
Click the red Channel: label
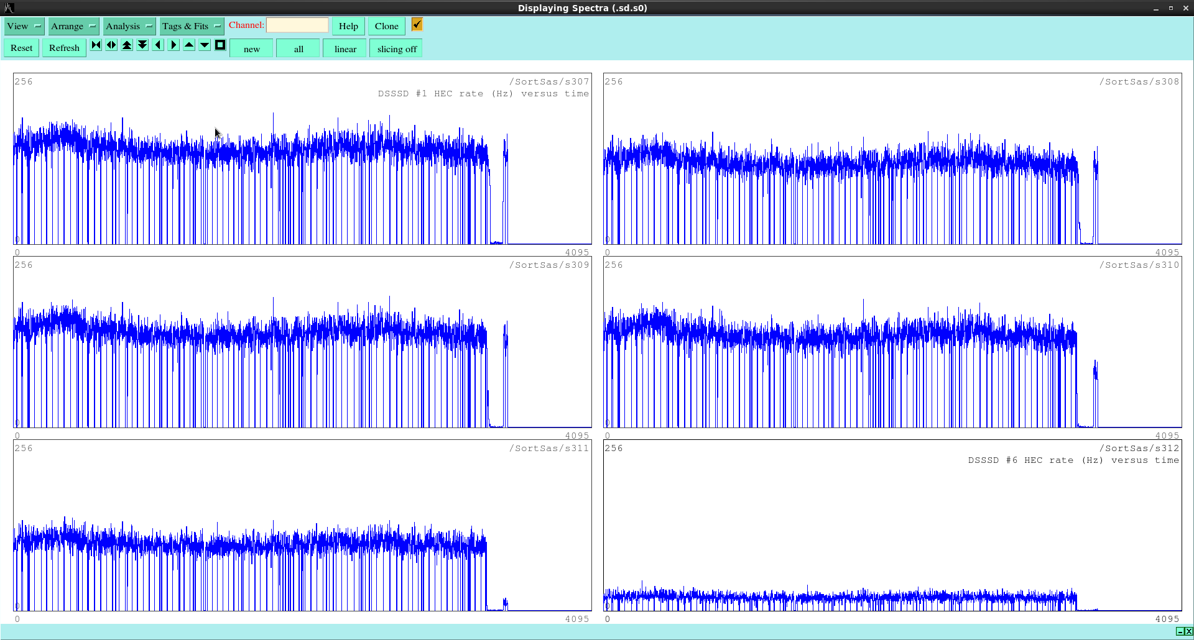tap(246, 25)
